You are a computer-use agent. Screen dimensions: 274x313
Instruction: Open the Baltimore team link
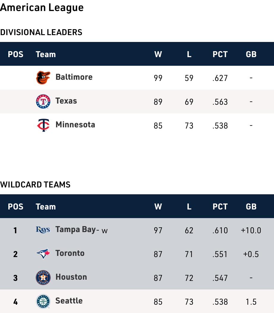click(x=74, y=77)
